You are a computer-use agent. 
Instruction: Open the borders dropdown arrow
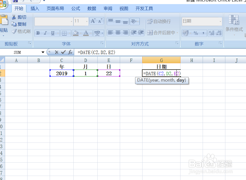(69, 33)
